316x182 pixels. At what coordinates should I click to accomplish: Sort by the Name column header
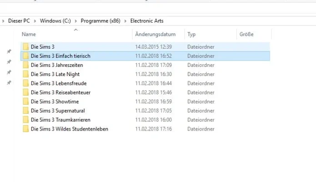point(29,35)
